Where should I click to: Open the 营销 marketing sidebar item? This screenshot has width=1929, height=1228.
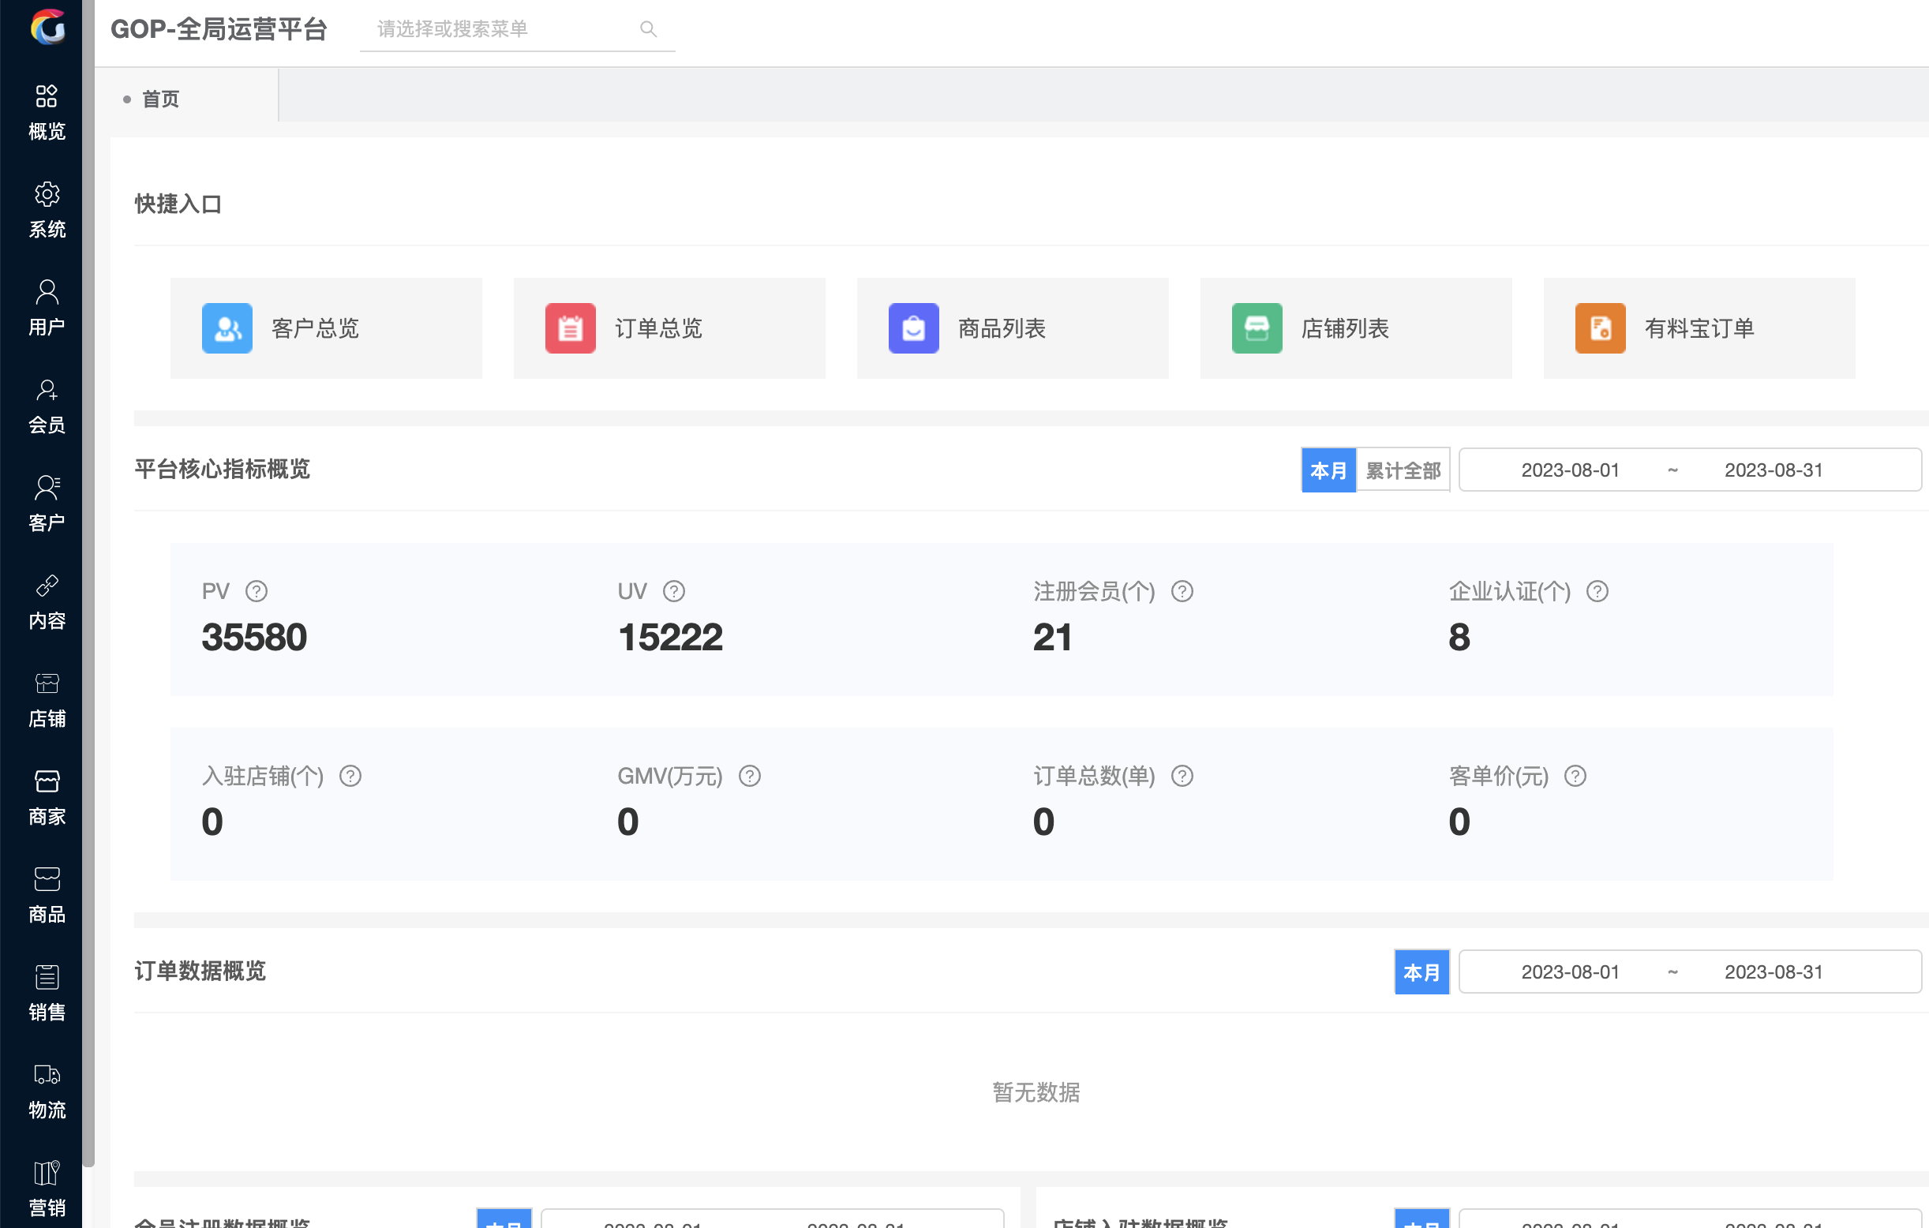point(47,1189)
